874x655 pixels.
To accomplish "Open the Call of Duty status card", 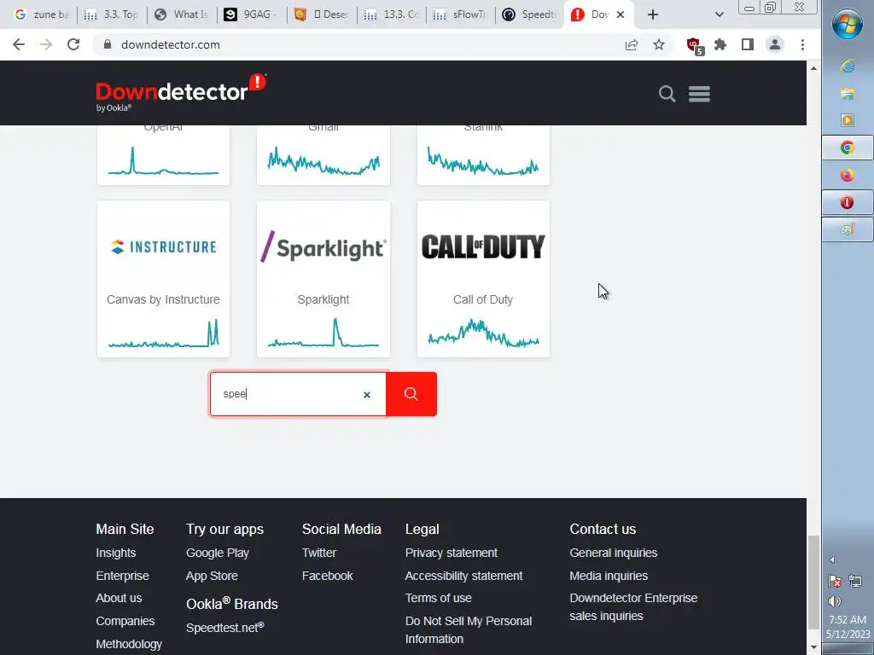I will [483, 279].
